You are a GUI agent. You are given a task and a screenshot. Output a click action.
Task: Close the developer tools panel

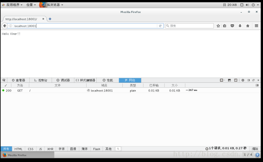pyautogui.click(x=258, y=80)
